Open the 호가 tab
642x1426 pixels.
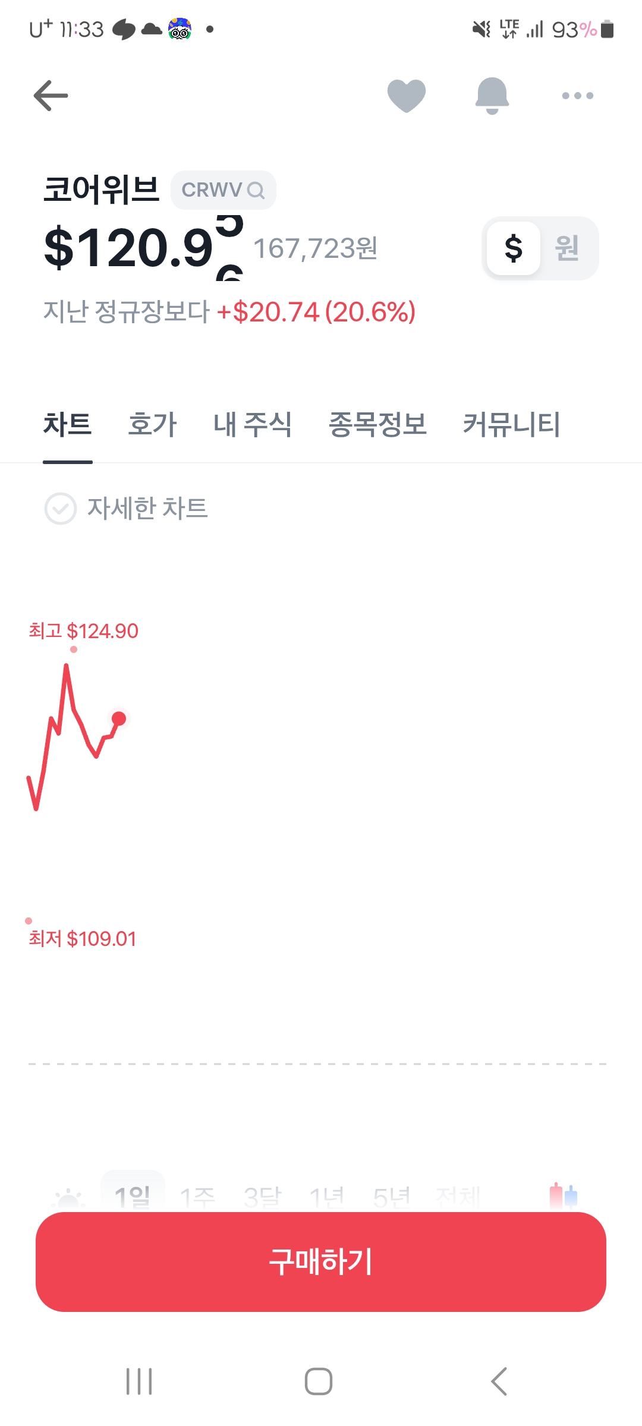(x=153, y=425)
